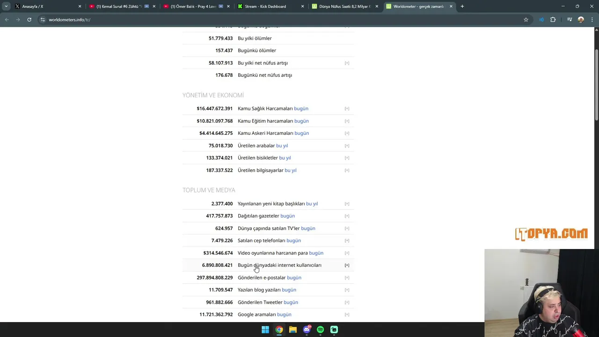Viewport: 599px width, 337px height.
Task: Open the media control button in the toolbar
Action: click(570, 20)
